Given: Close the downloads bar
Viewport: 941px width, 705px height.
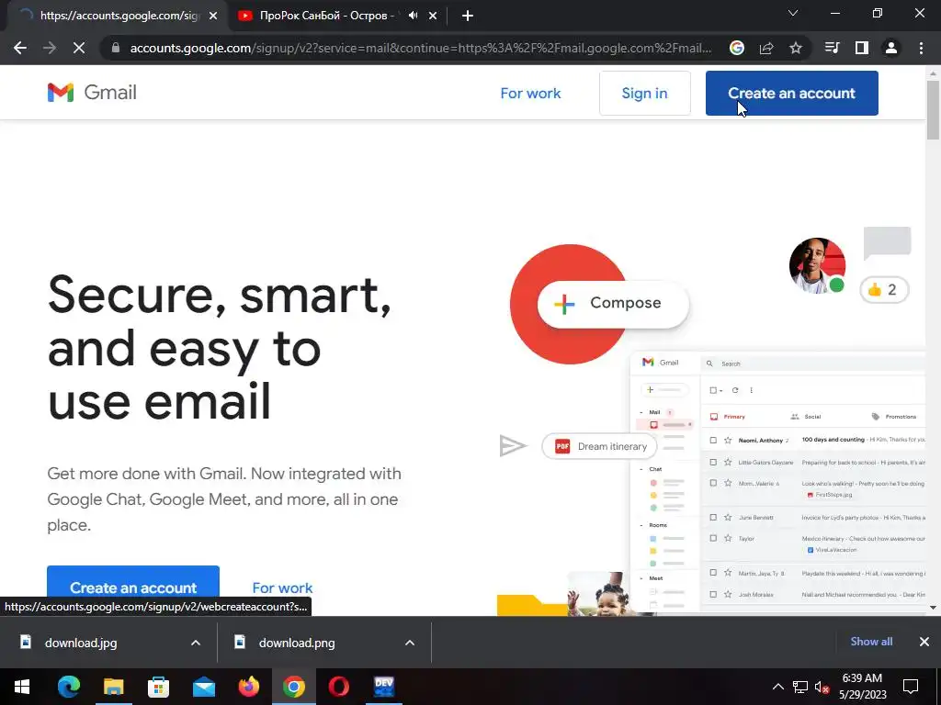Looking at the screenshot, I should click(924, 642).
